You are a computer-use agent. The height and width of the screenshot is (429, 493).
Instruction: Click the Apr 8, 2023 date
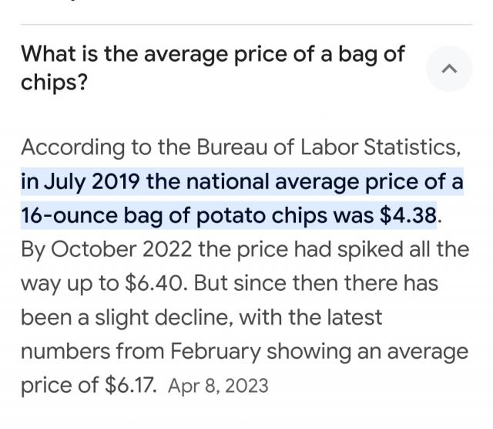tap(216, 385)
